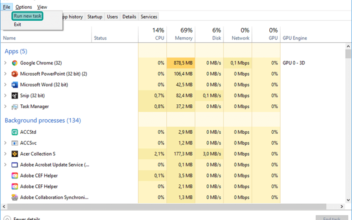The height and width of the screenshot is (220, 352).
Task: Expand the Snip (32 bit) process group
Action: click(x=5, y=95)
